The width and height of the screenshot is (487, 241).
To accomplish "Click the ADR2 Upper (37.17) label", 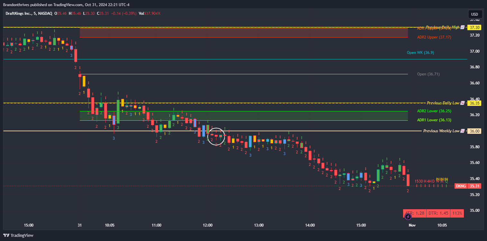I will 434,37.
